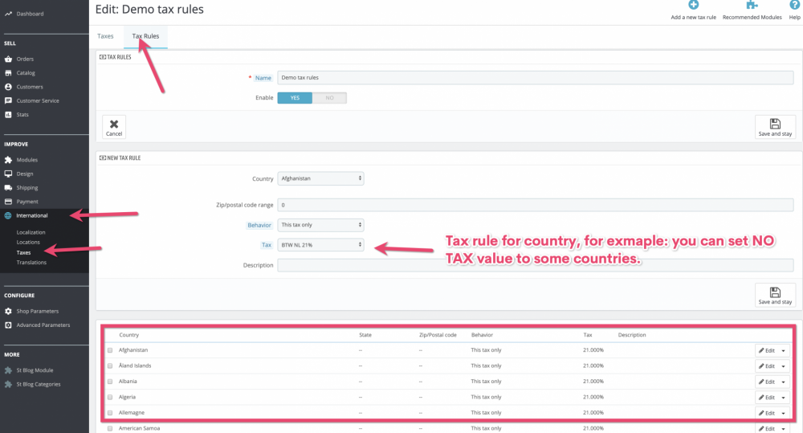Click the Country column header
The image size is (803, 433).
(129, 335)
